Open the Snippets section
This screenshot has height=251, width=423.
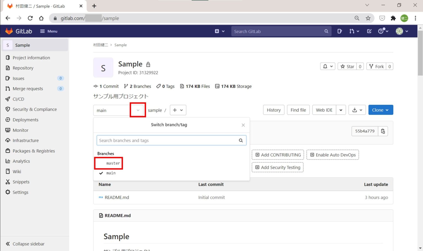20,182
